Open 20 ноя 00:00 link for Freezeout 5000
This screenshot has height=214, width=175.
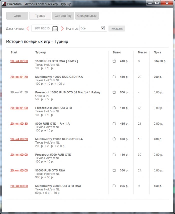click(19, 155)
